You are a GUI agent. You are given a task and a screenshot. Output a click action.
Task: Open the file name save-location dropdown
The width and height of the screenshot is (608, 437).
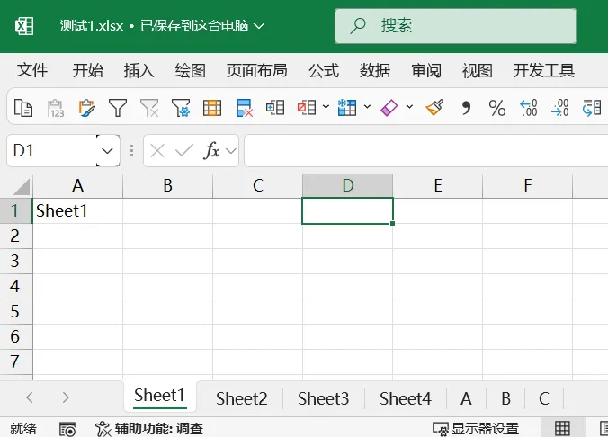pyautogui.click(x=259, y=26)
